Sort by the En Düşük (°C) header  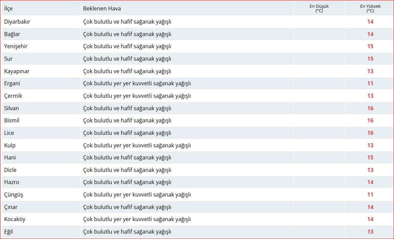click(319, 8)
